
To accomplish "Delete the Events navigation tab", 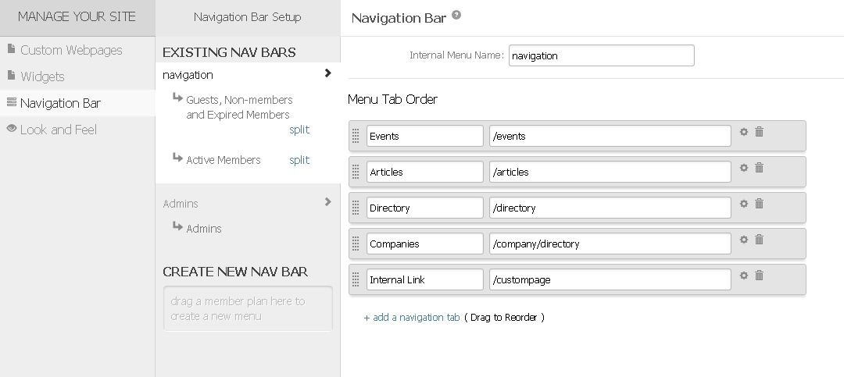I will point(759,132).
